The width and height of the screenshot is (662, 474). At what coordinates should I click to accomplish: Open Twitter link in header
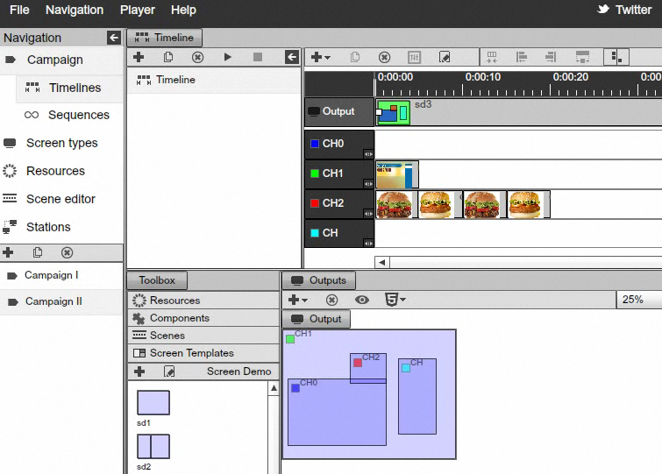(623, 10)
